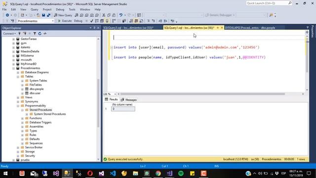Expand the Functions folder node

22,119
